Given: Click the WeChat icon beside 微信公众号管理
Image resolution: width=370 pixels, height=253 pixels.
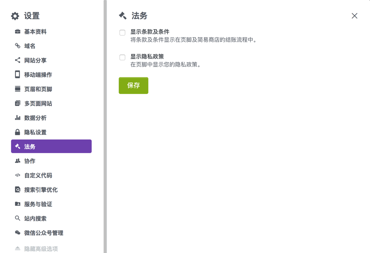Looking at the screenshot, I should 18,233.
